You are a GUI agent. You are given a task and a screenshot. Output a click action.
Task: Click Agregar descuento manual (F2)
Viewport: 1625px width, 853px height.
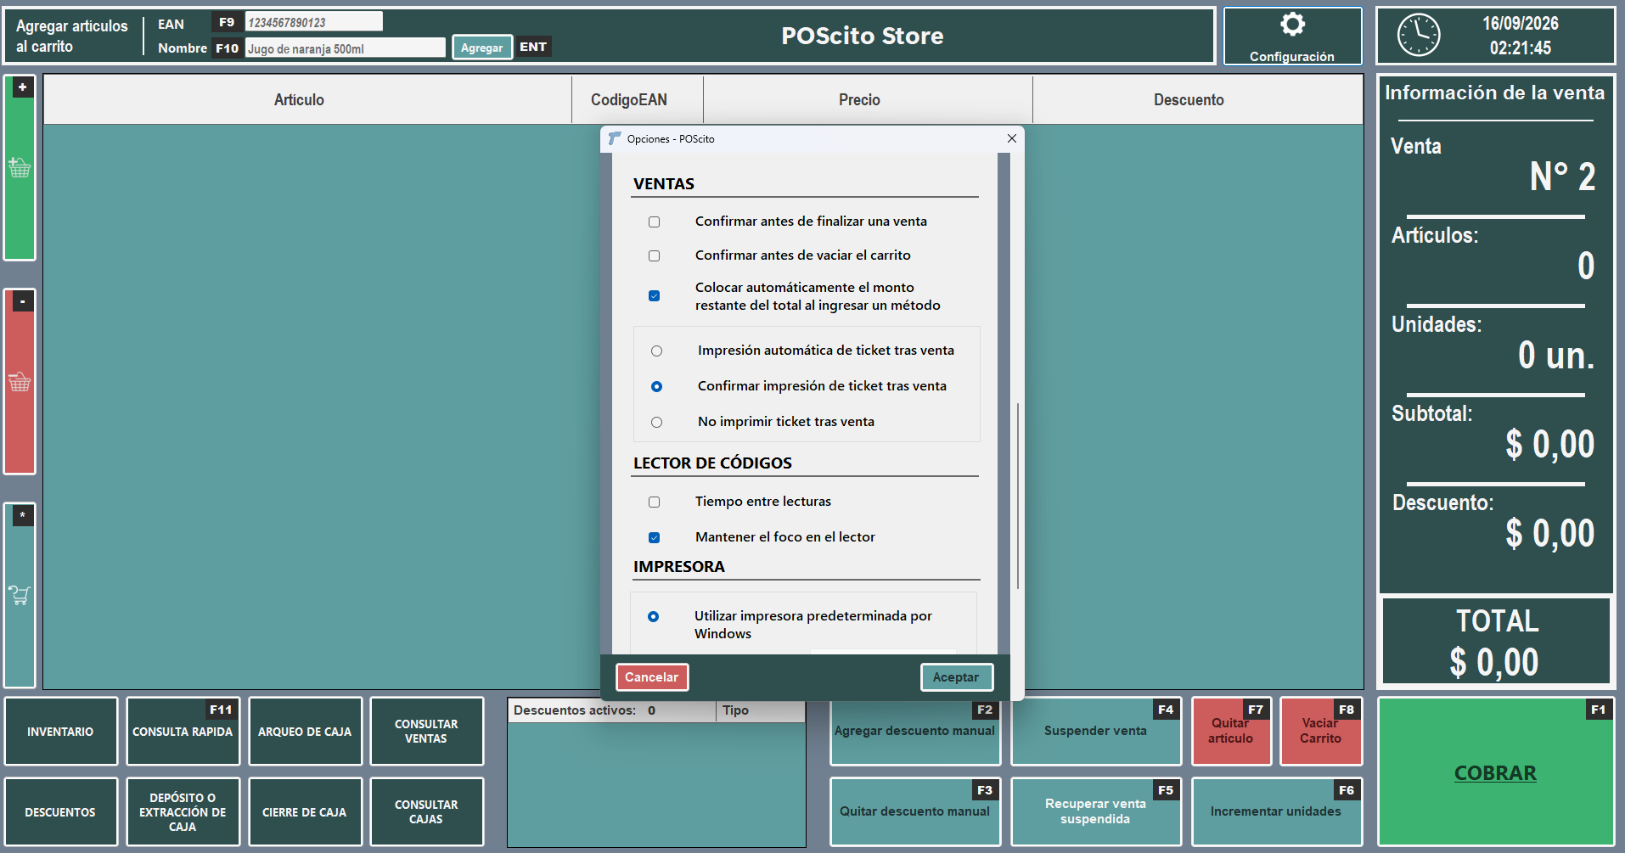click(915, 732)
